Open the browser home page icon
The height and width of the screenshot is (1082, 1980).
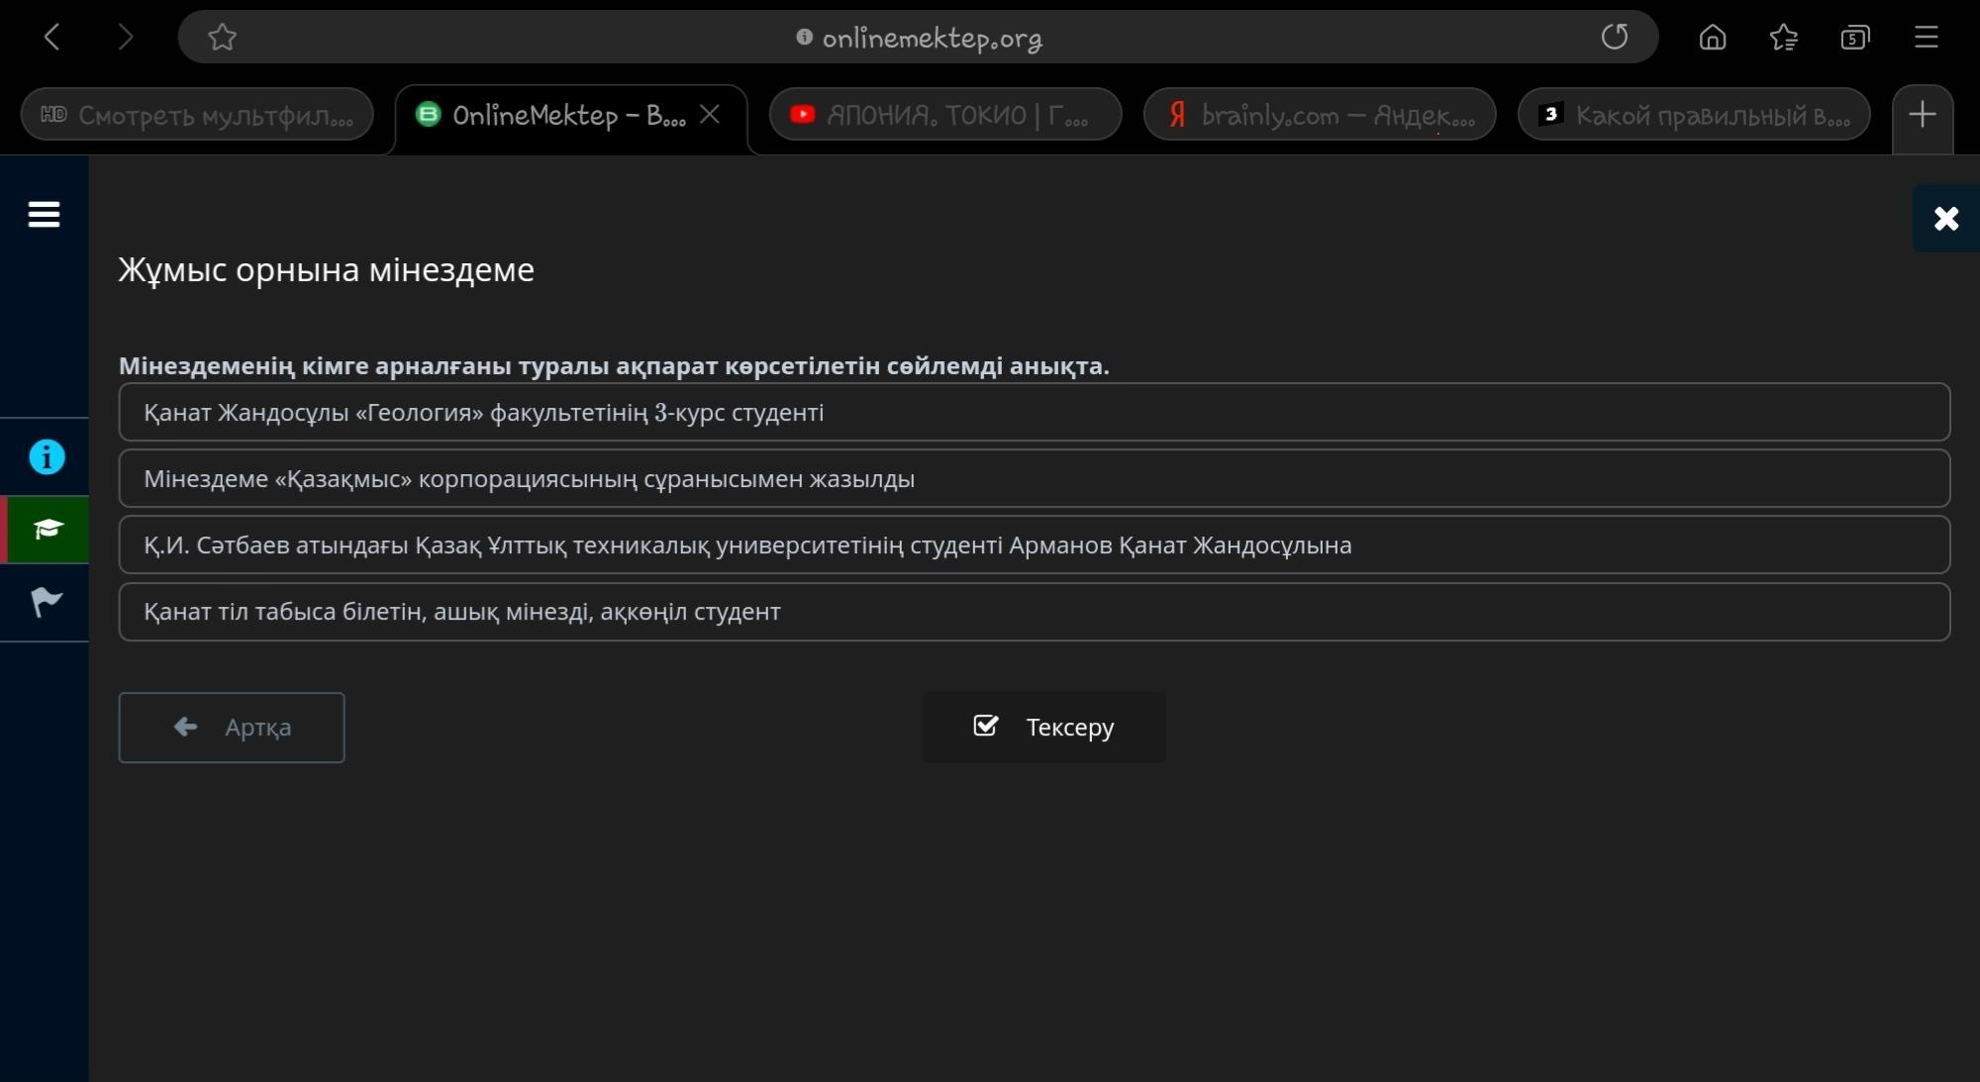[1712, 38]
